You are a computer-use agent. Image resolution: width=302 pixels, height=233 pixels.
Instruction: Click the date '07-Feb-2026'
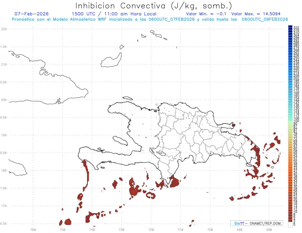[x=31, y=14]
